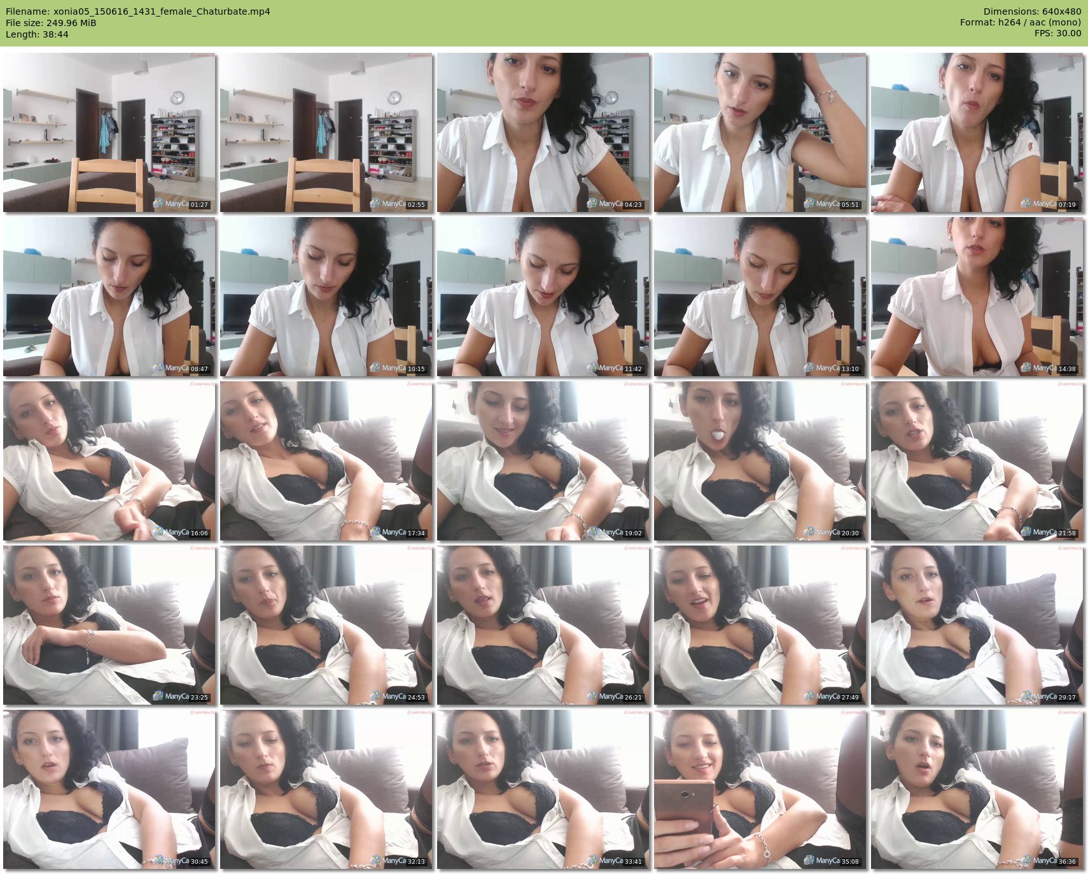Click the frame timestamped 05:51
1088x874 pixels.
click(760, 132)
